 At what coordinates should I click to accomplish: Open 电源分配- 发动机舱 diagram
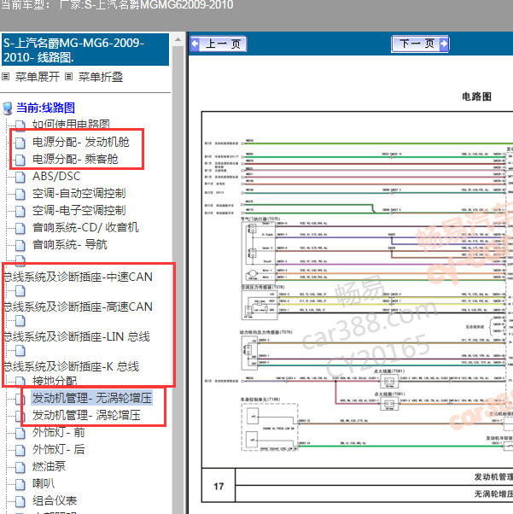point(80,142)
